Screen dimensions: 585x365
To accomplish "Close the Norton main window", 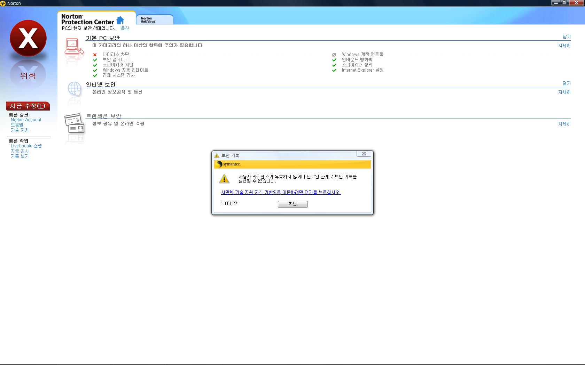I will tap(576, 3).
